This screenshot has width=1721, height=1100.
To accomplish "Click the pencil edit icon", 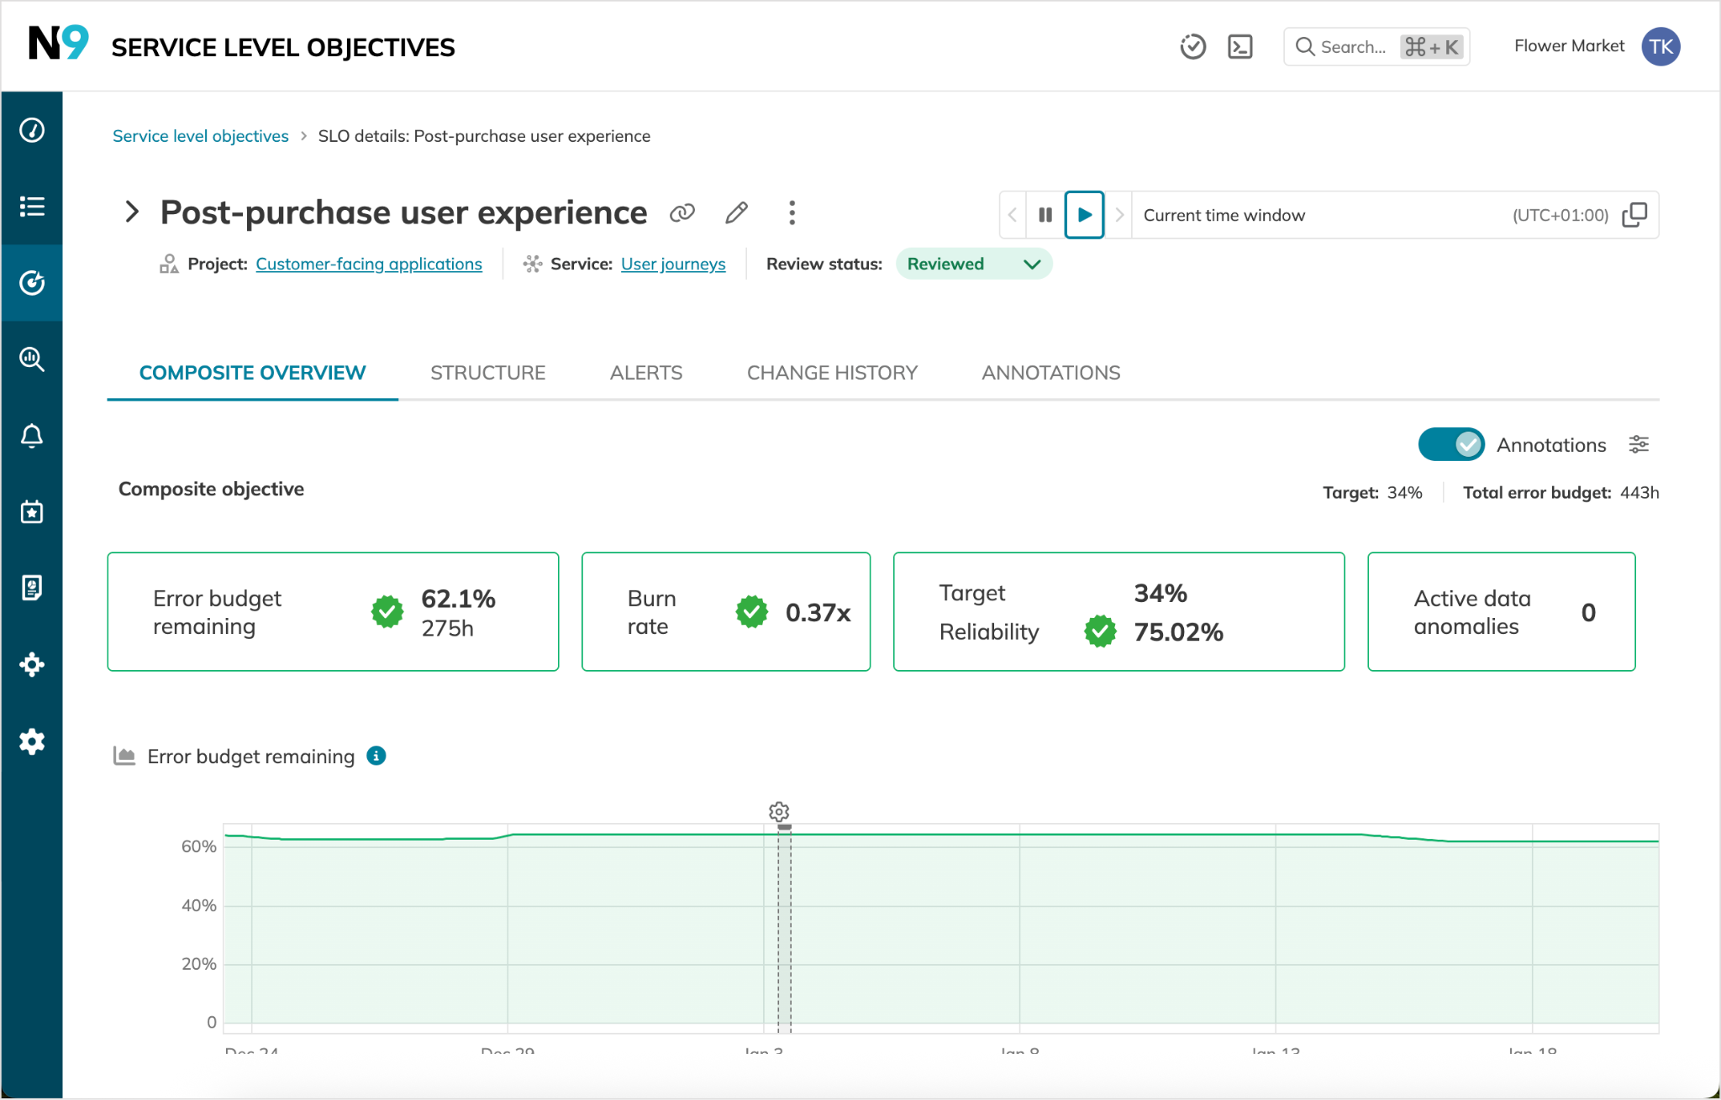I will point(736,213).
